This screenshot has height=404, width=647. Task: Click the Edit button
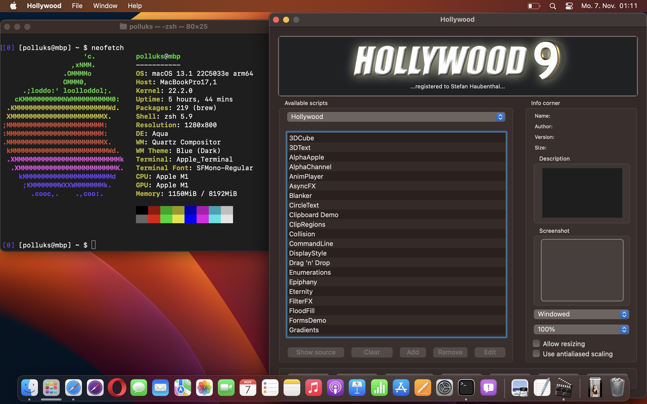point(490,352)
